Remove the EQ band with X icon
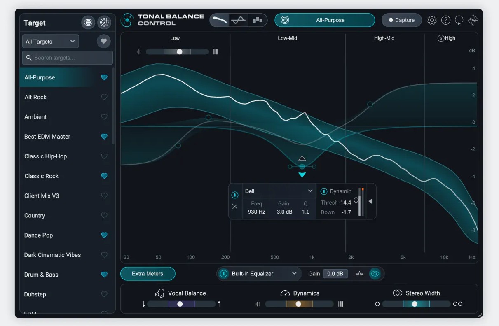The image size is (499, 326). 235,207
